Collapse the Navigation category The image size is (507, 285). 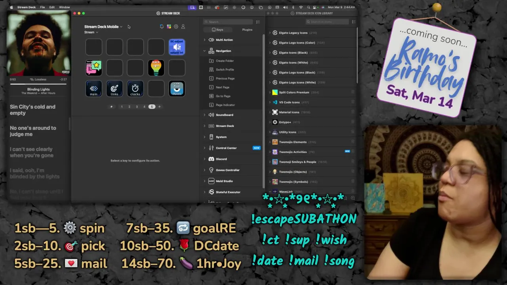point(205,51)
